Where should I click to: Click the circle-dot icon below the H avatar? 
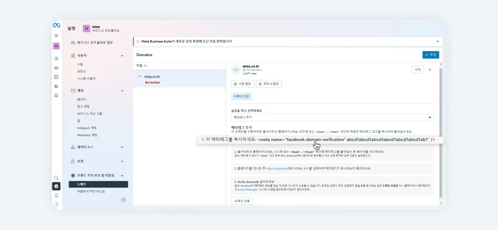click(56, 59)
